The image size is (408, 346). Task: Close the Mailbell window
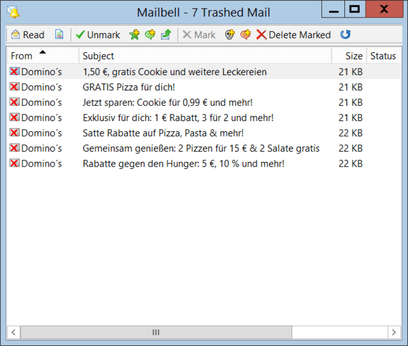pyautogui.click(x=384, y=9)
